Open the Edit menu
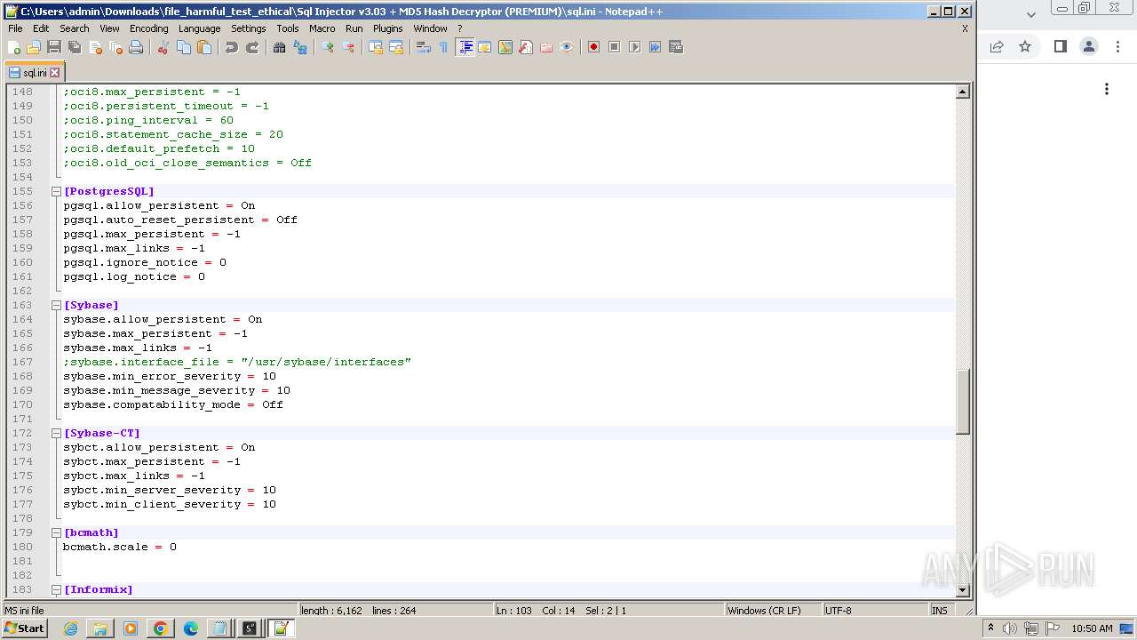Viewport: 1137px width, 640px height. pos(41,28)
